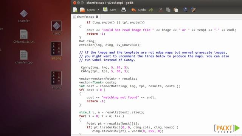242x136 pixels.
Task: Open Find and Replace tool
Action: [x=193, y=10]
